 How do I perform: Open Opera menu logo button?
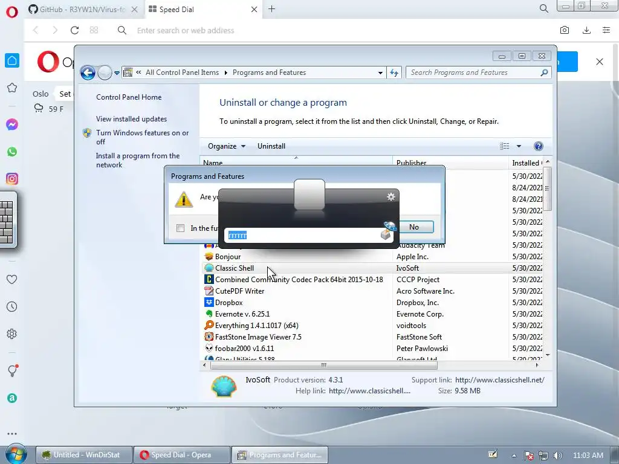tap(12, 11)
